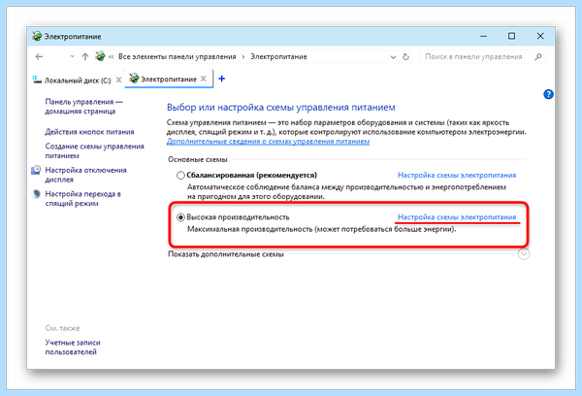This screenshot has width=582, height=396.
Task: Open Учетные записи пользователей link
Action: [73, 346]
